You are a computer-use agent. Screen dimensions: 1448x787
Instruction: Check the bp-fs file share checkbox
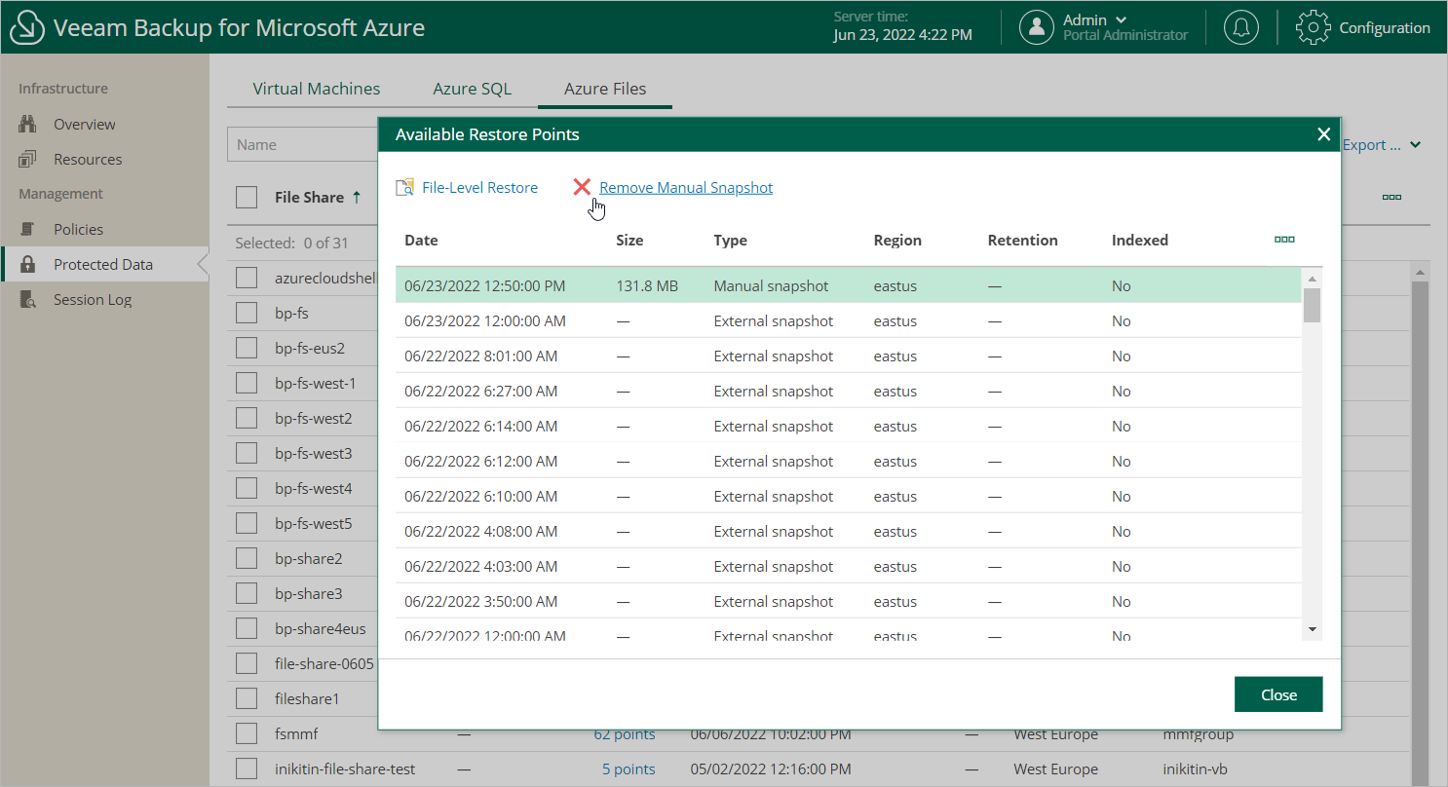247,313
